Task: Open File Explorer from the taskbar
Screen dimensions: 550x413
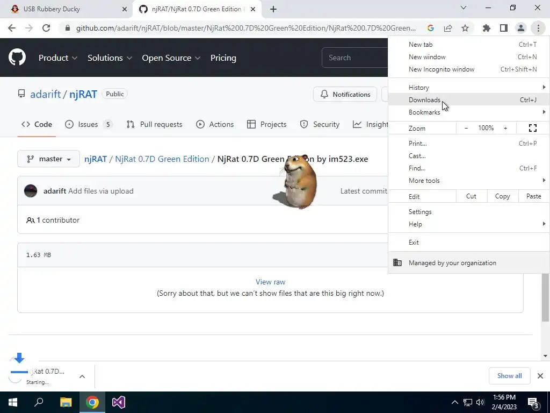Action: click(66, 402)
